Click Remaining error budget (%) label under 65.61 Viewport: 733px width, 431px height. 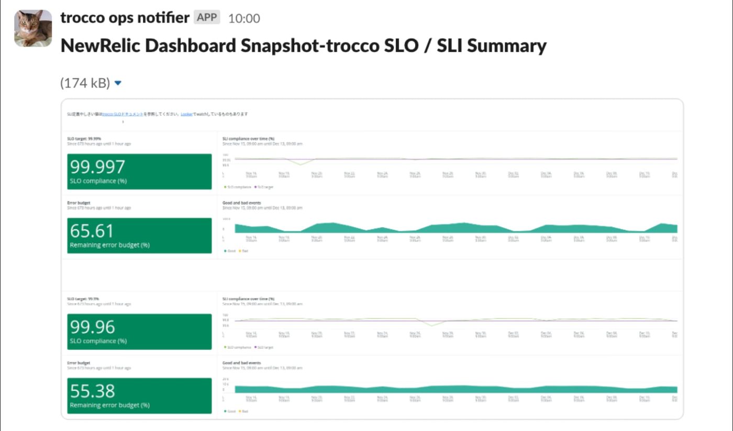[110, 245]
